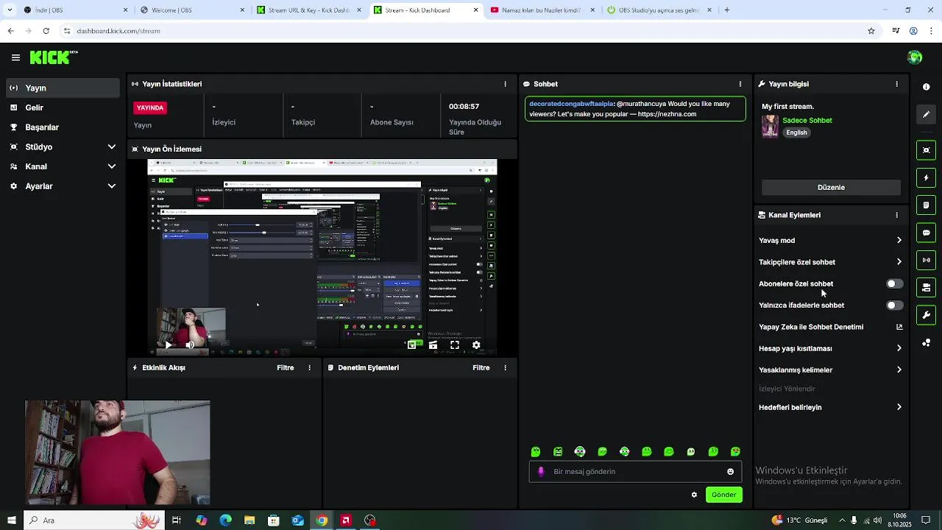
Task: Click the info icon in right sidebar
Action: (926, 87)
